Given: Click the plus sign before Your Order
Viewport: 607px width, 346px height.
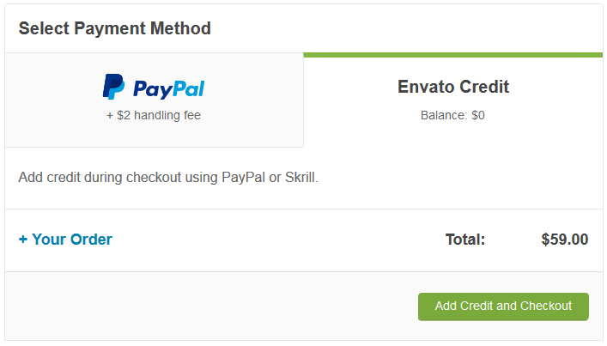Looking at the screenshot, I should point(23,240).
